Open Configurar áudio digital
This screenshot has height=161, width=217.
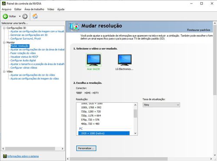click(23, 60)
